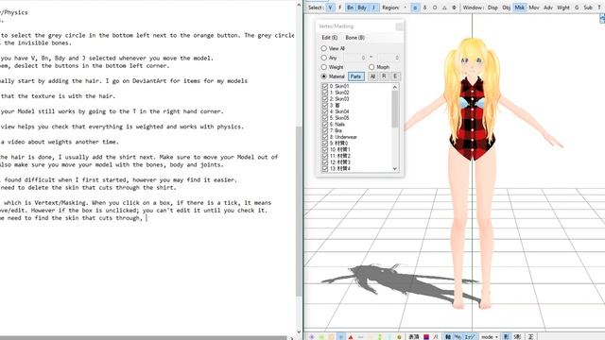Click text editor scrollbar up arrow

pos(299,5)
